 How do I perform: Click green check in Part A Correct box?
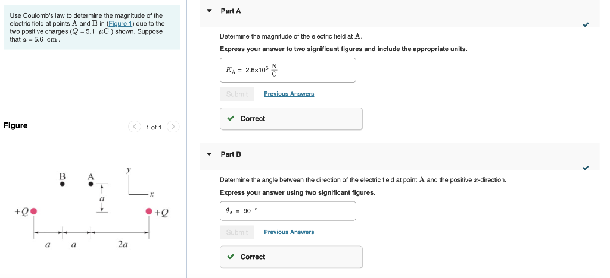click(231, 119)
